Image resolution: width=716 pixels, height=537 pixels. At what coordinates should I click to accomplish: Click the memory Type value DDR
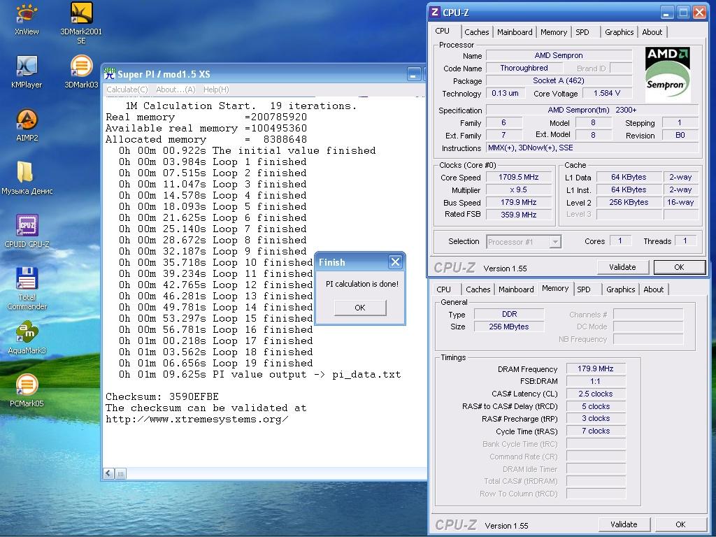509,314
